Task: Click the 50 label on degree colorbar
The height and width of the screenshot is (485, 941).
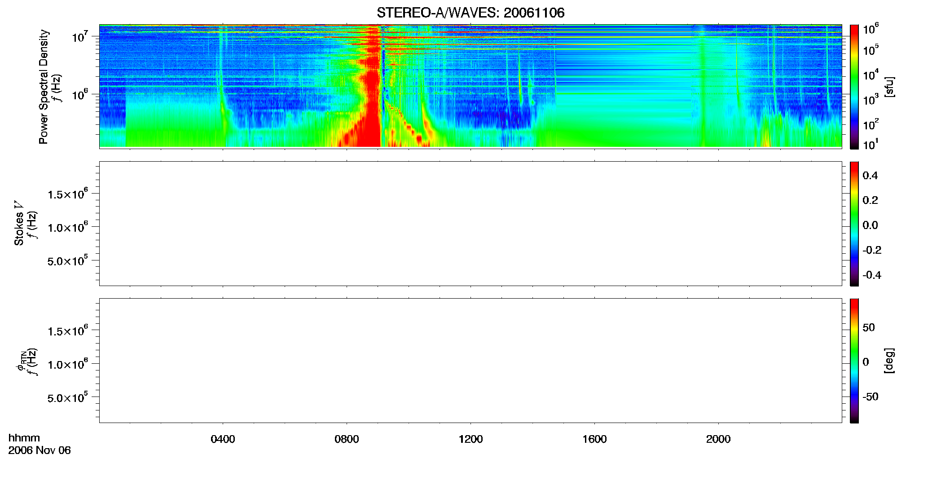Action: pyautogui.click(x=869, y=327)
